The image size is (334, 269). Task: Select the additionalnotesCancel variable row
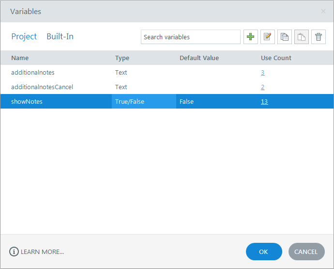coord(42,87)
